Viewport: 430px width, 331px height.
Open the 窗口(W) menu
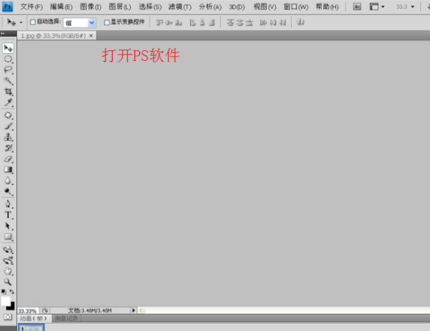pyautogui.click(x=296, y=7)
